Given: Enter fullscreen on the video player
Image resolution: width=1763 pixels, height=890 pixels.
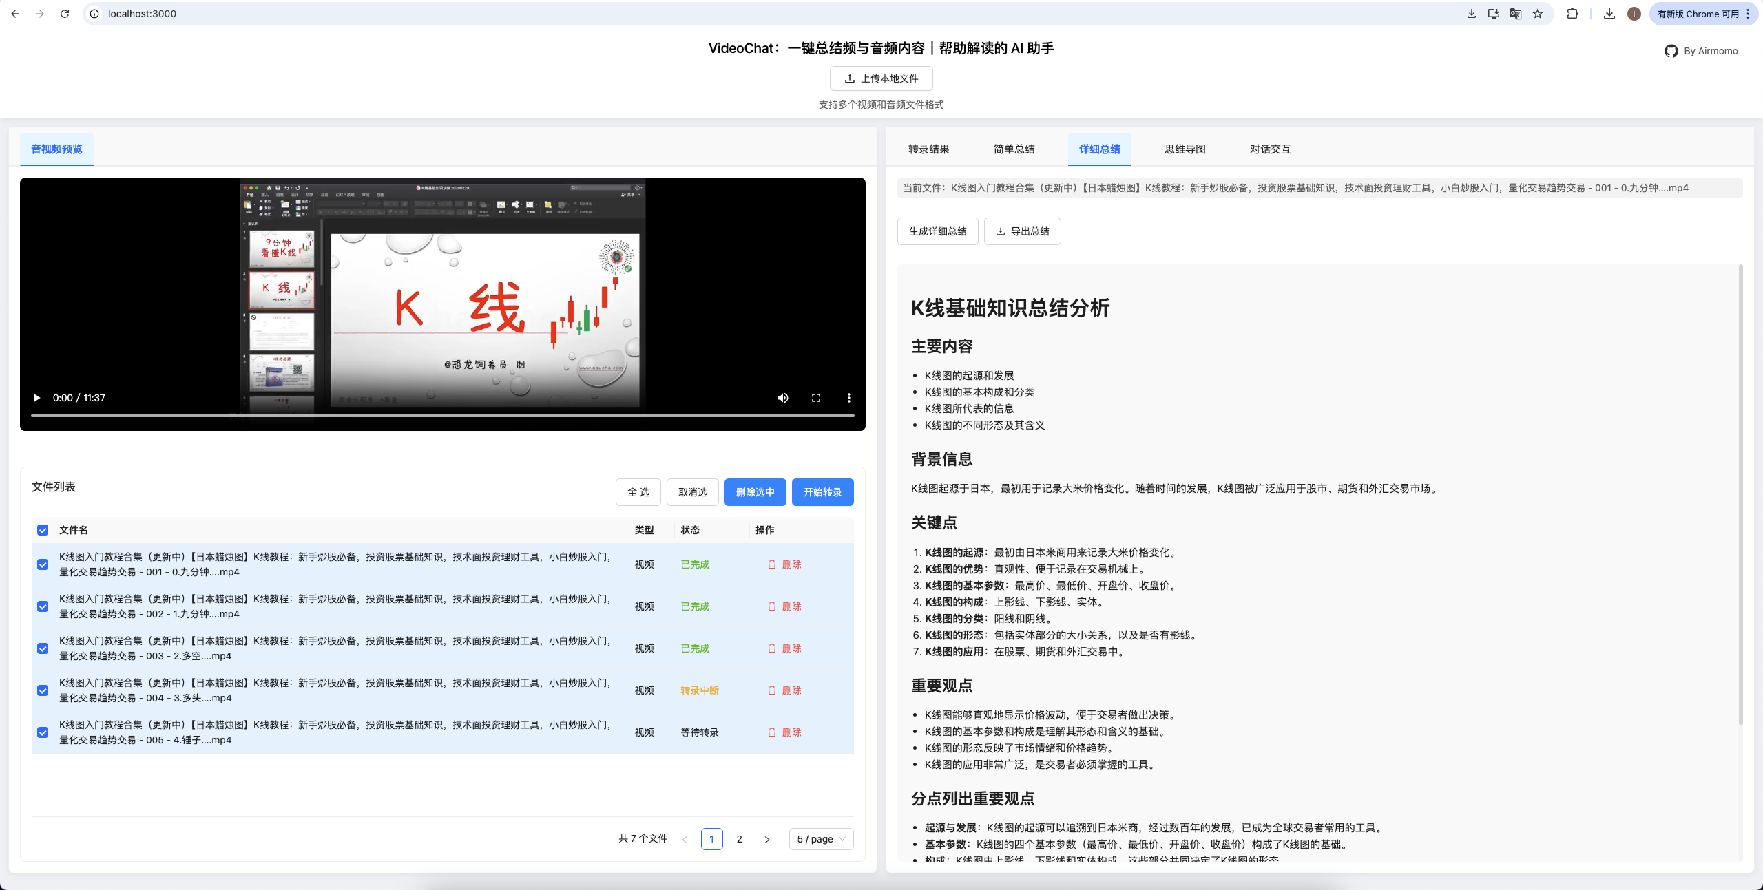Looking at the screenshot, I should tap(816, 398).
